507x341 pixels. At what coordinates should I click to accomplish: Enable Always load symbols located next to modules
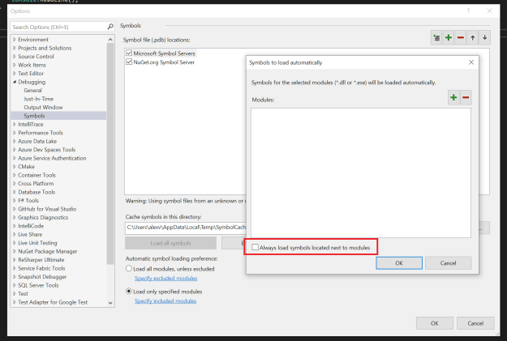point(257,246)
